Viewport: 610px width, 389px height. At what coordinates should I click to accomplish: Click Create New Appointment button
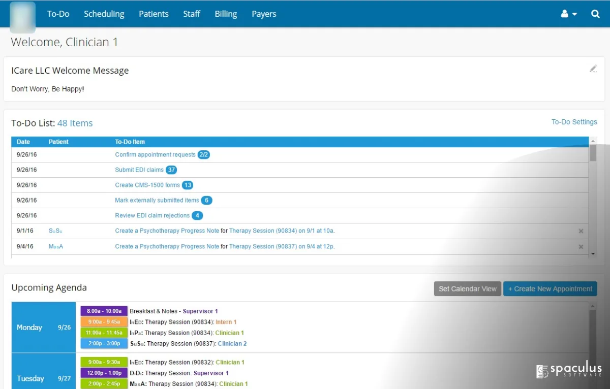click(x=550, y=288)
